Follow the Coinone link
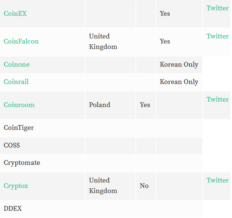Screen dimensions: 232x218 click(17, 65)
